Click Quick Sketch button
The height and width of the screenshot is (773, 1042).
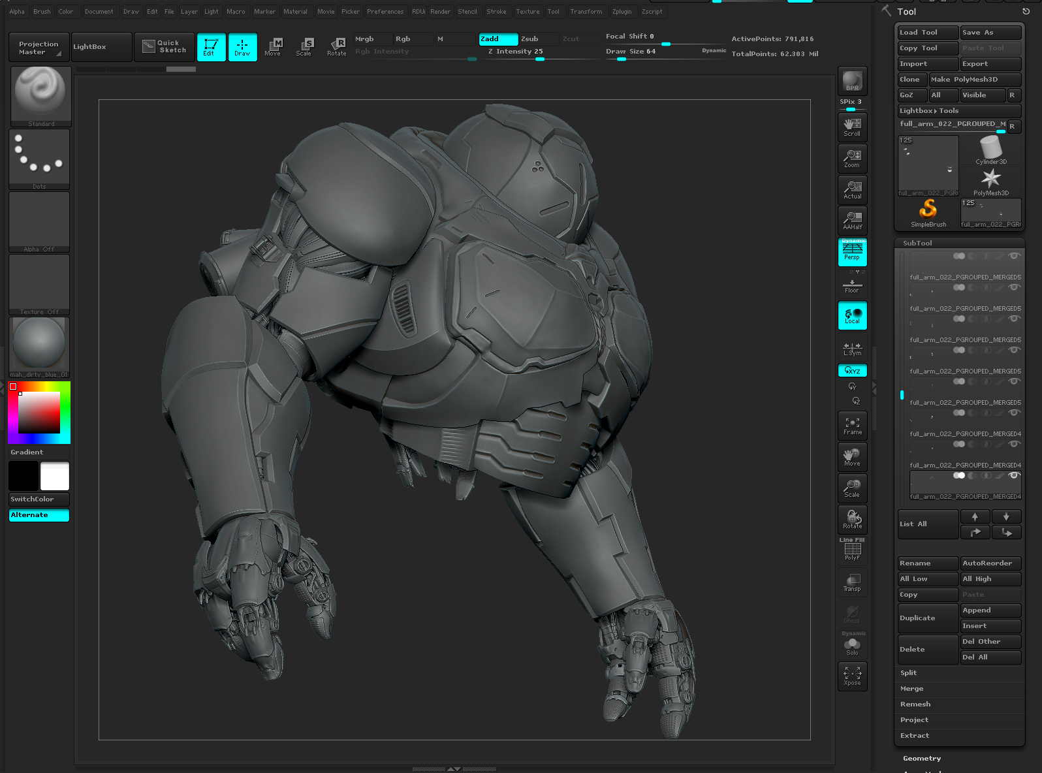[x=165, y=47]
